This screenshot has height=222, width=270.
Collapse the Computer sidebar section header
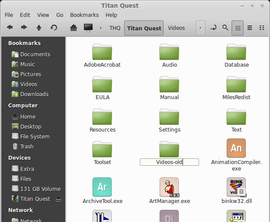click(23, 106)
